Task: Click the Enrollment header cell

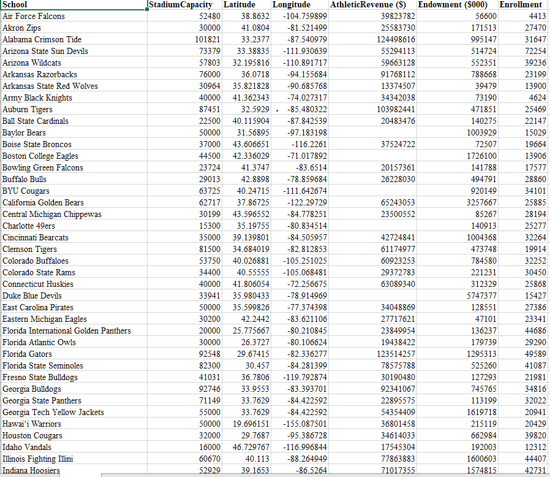Action: 522,4
